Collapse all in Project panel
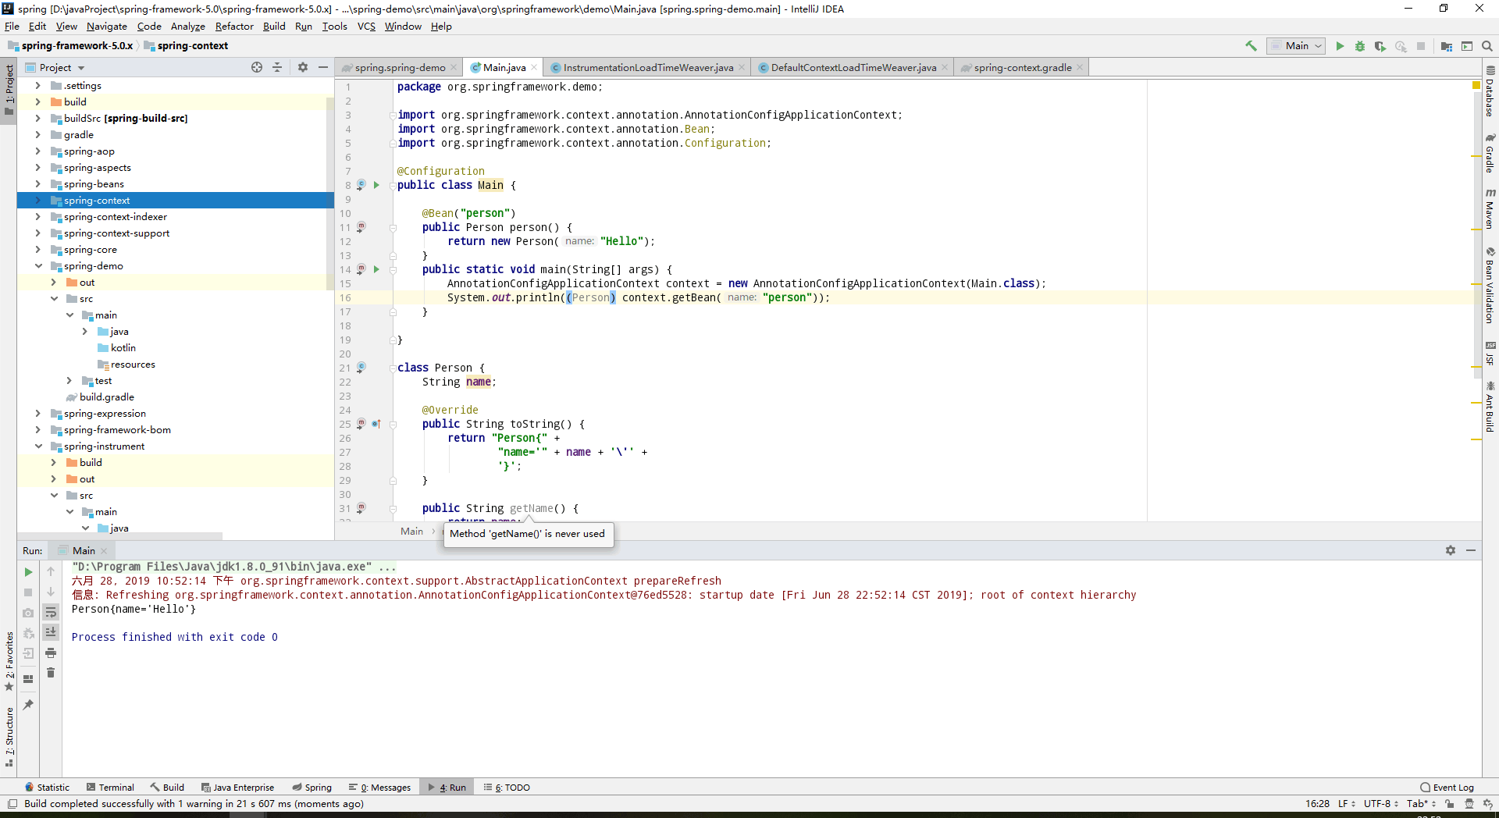The image size is (1499, 818). (277, 67)
